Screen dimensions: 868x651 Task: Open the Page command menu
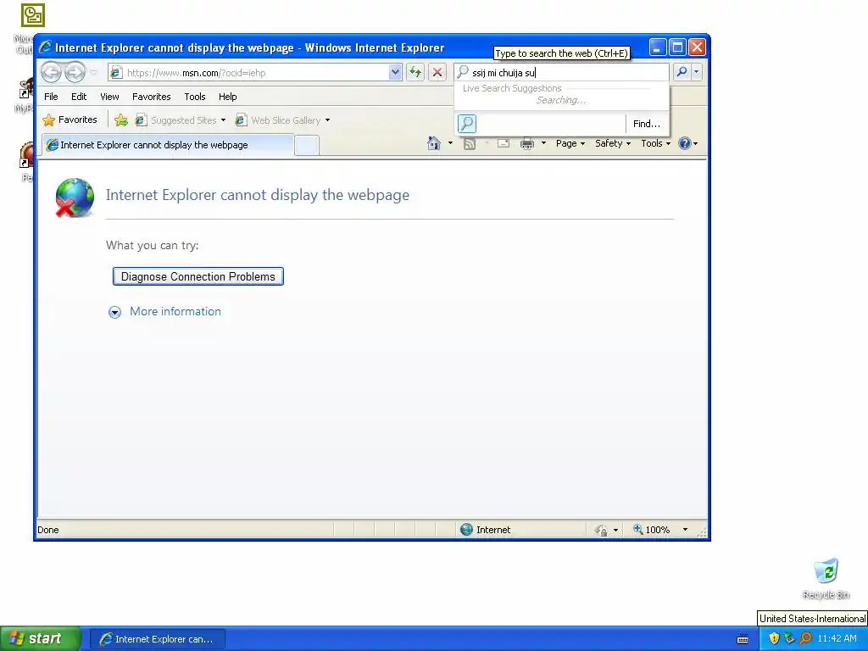[570, 143]
